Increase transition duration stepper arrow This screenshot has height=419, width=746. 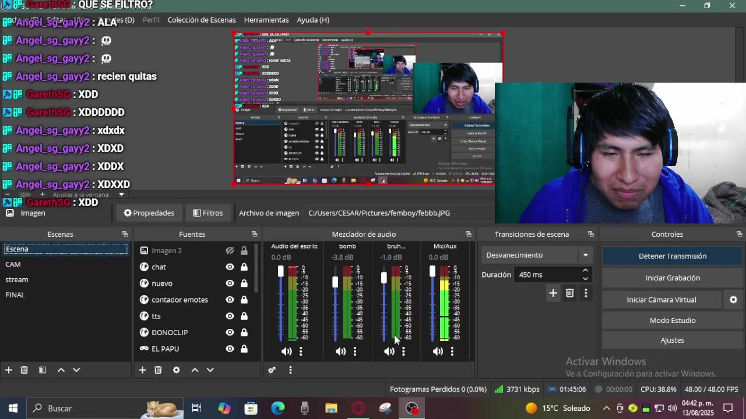pos(585,271)
